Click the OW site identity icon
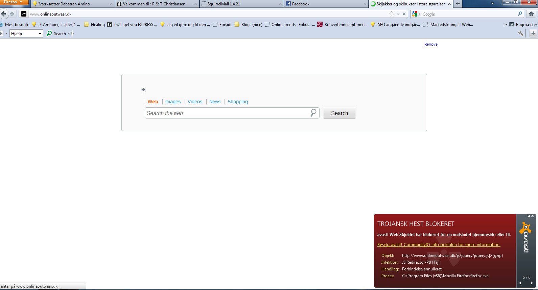 tap(24, 14)
